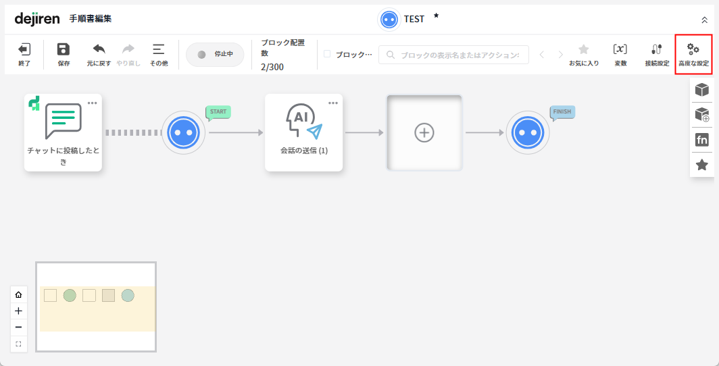Viewport: 719px width, 366px height.
Task: Collapse header with double chevron
Action: 705,20
